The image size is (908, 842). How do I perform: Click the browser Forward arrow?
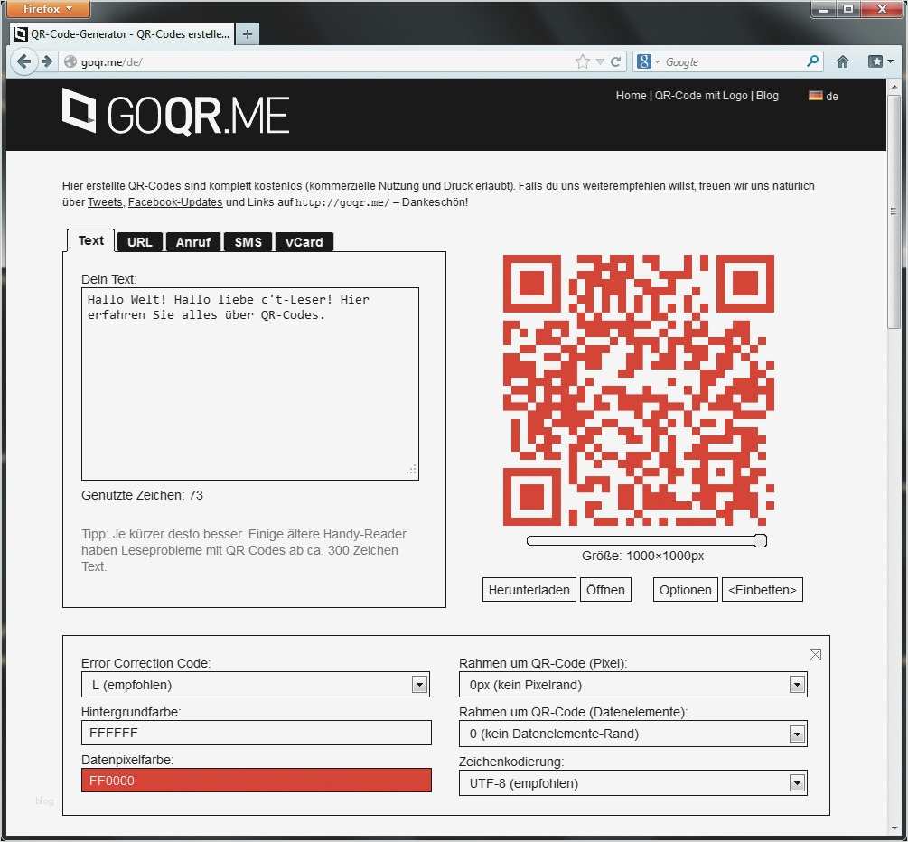pos(46,61)
